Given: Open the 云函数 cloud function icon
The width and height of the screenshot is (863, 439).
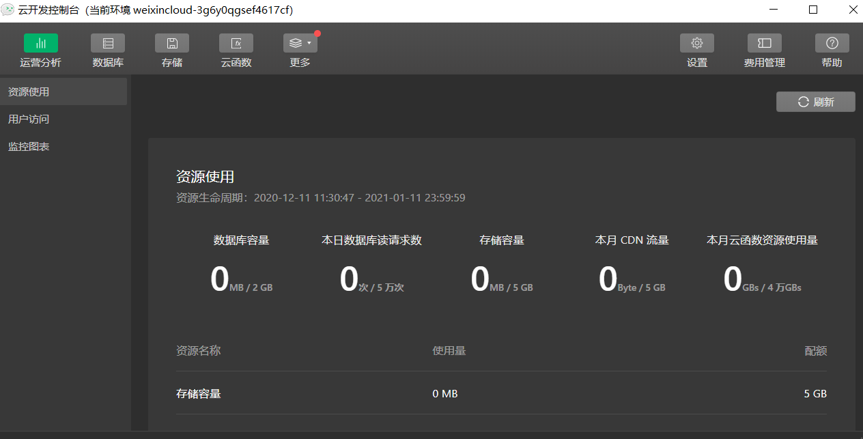Looking at the screenshot, I should [x=236, y=43].
